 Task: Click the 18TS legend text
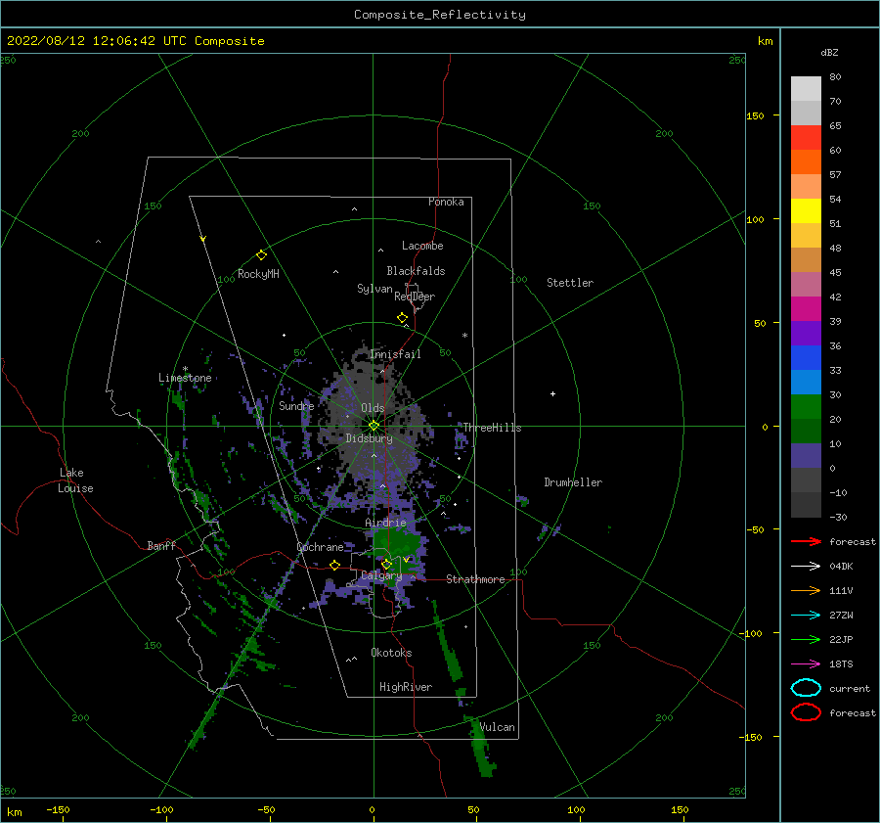[841, 664]
